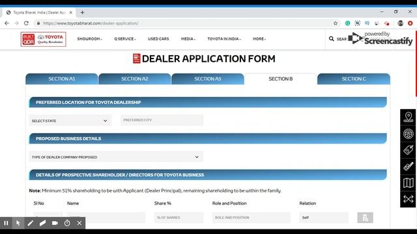The height and width of the screenshot is (234, 417).
Task: Switch to Section A1 tab
Action: pos(62,79)
